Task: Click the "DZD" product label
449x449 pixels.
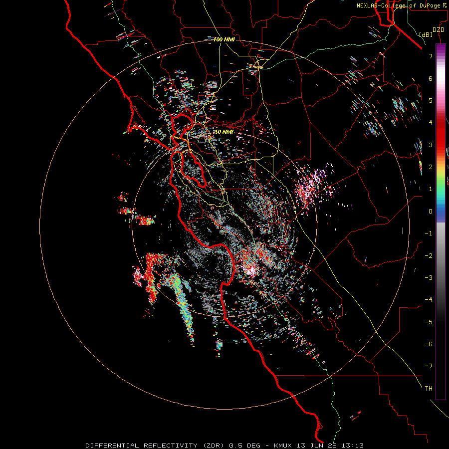Action: 438,30
